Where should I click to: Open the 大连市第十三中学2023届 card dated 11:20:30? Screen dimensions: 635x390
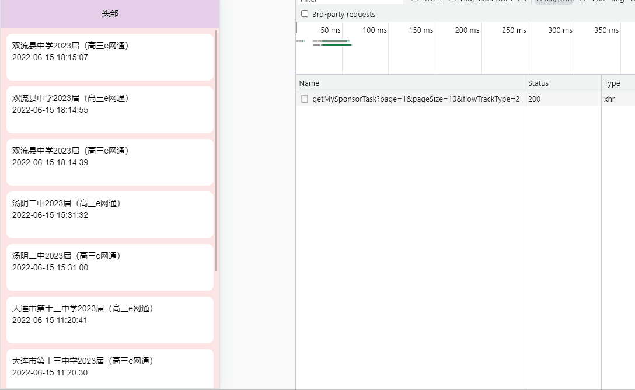[110, 369]
